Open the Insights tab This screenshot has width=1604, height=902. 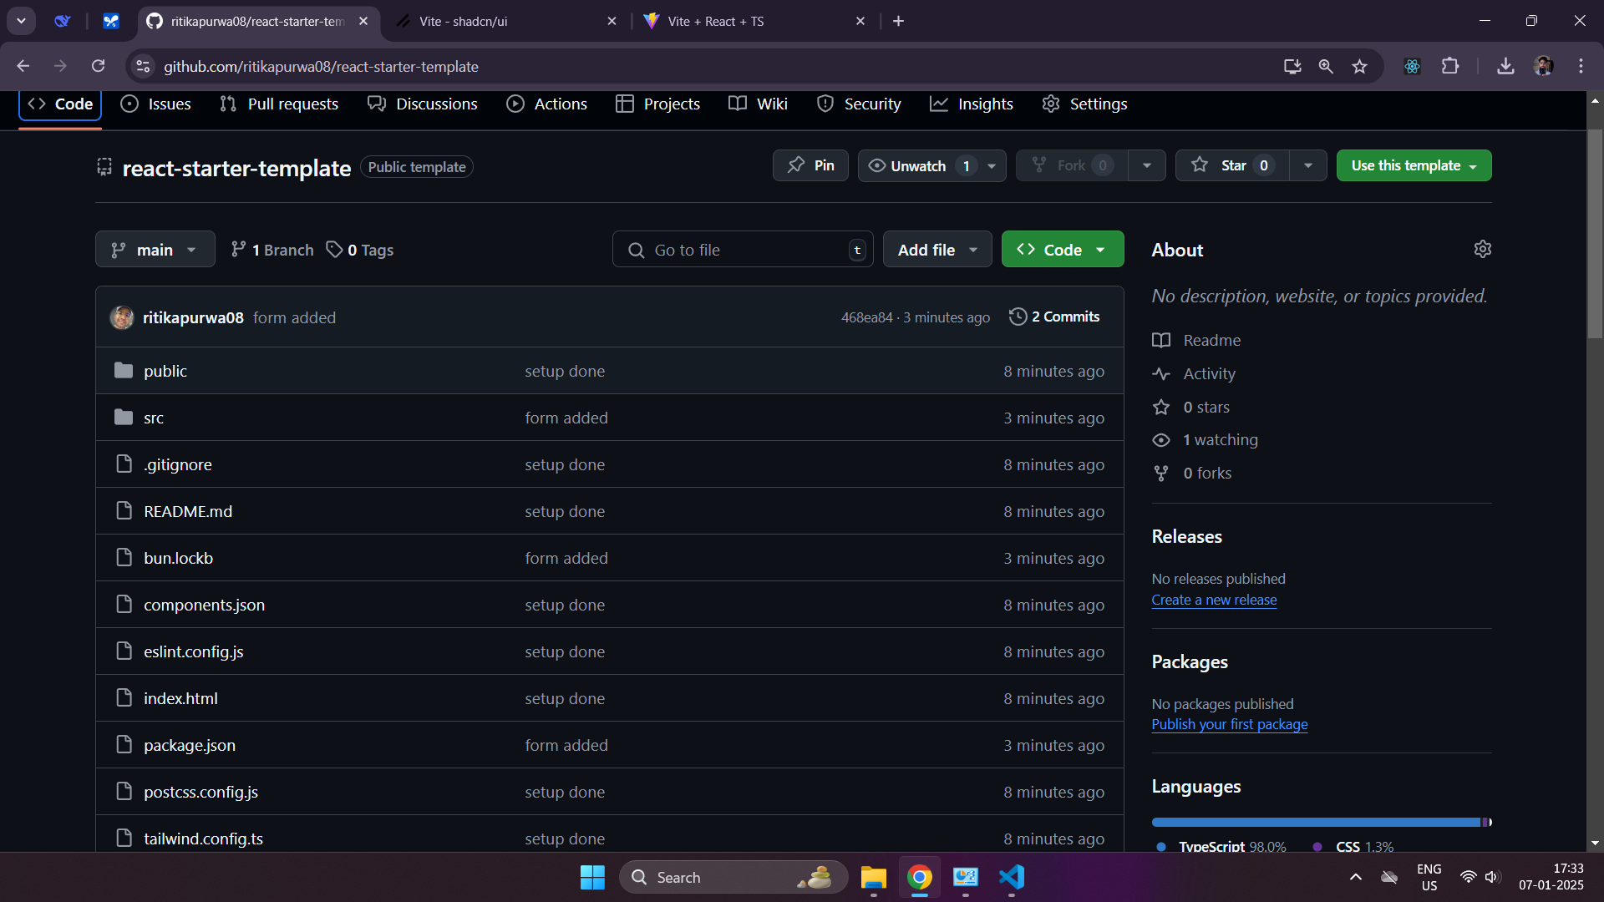972,104
